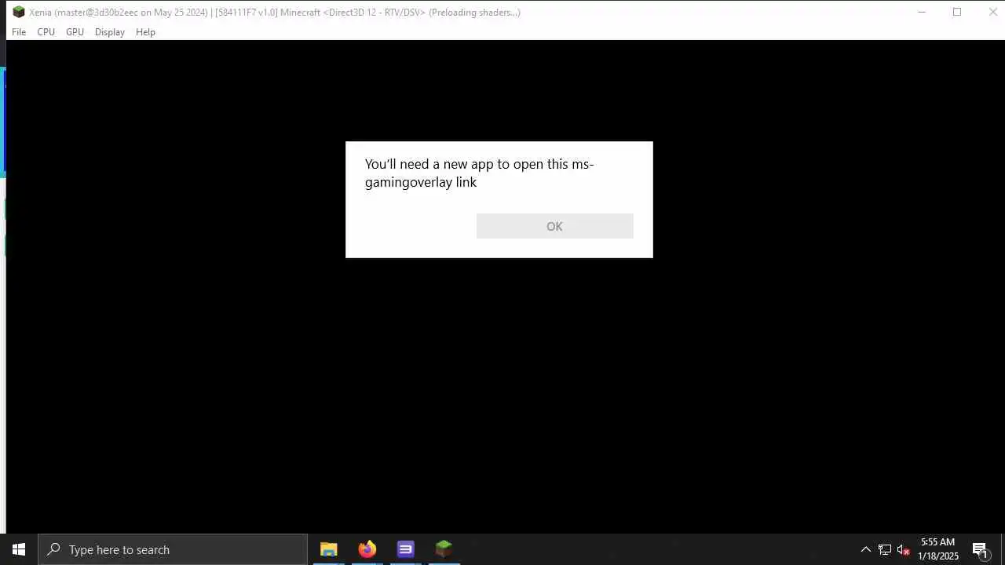Image resolution: width=1005 pixels, height=565 pixels.
Task: Show hidden system tray icons
Action: tap(866, 549)
